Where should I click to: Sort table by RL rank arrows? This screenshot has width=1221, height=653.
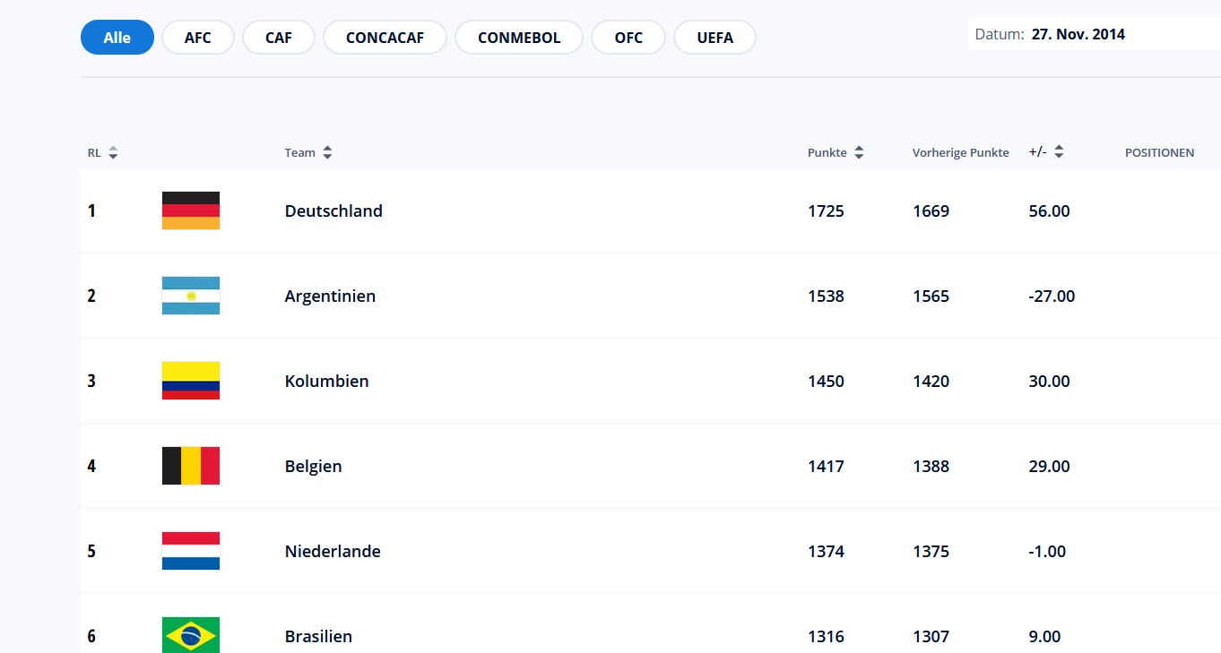113,153
